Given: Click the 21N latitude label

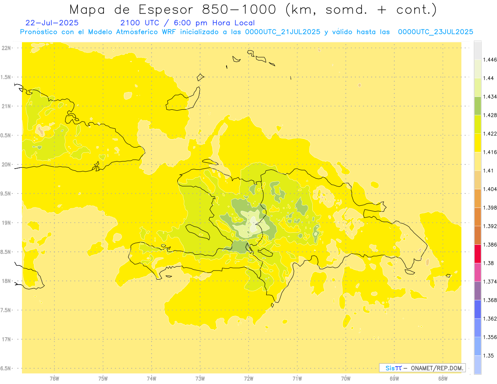Looking at the screenshot, I should [x=6, y=106].
